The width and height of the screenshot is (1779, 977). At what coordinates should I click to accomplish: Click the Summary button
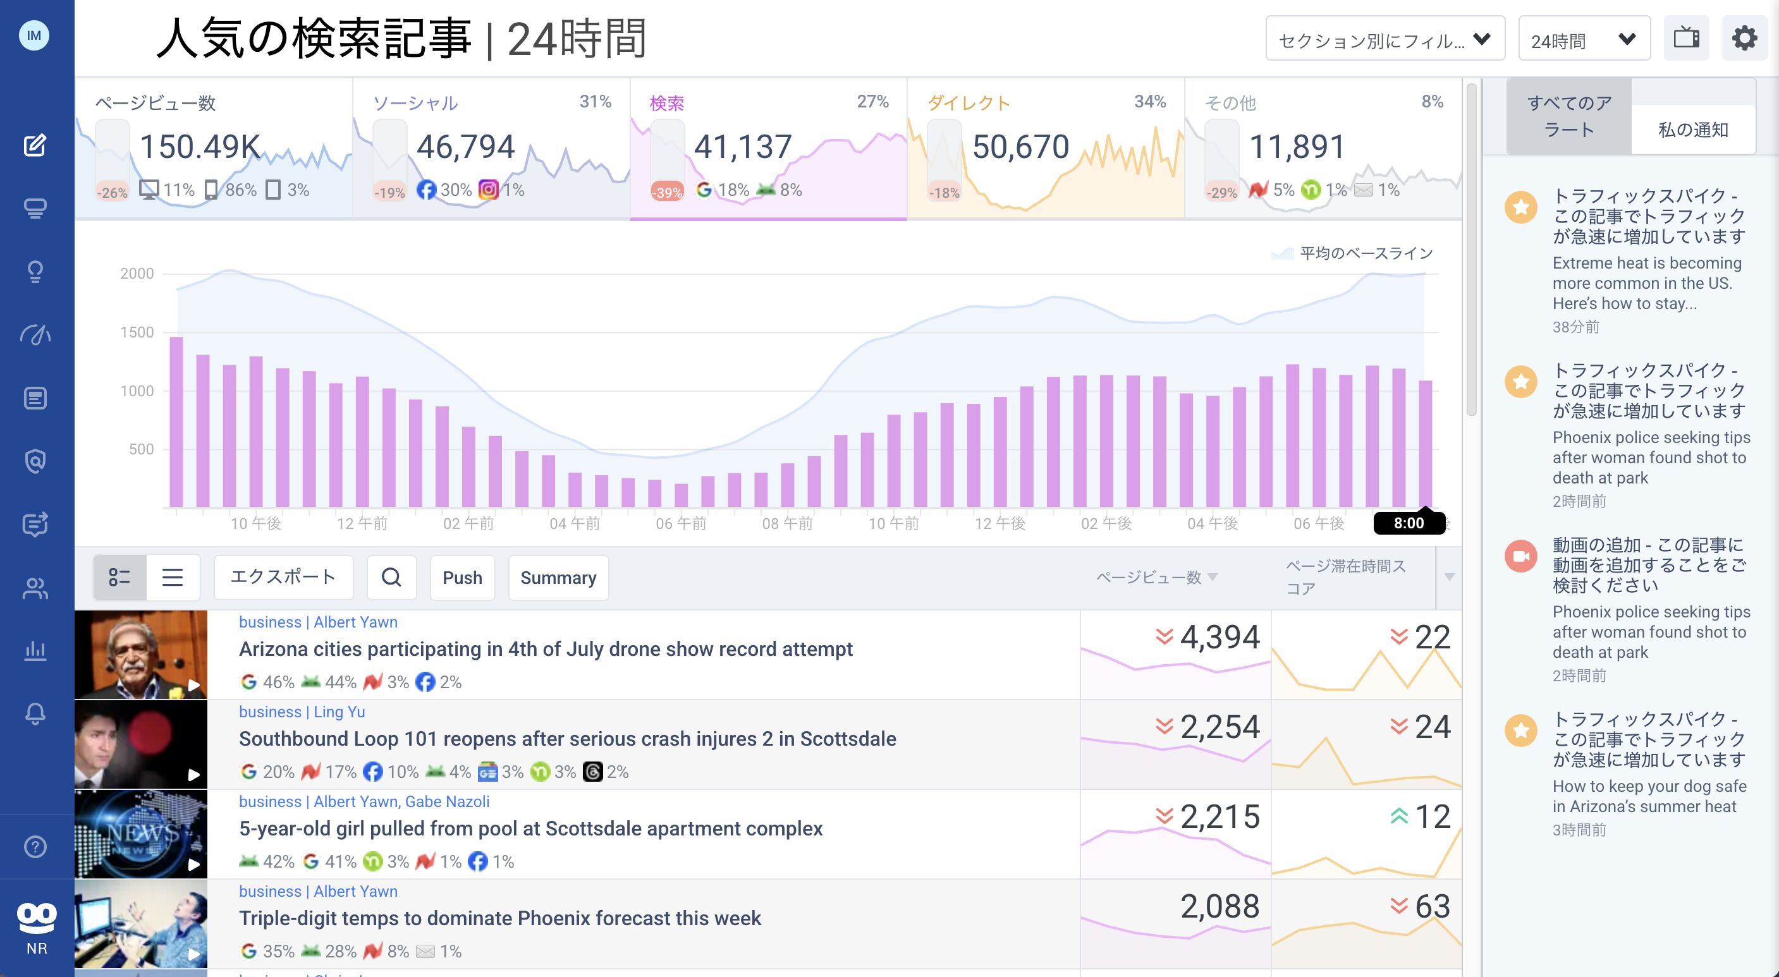pyautogui.click(x=558, y=577)
